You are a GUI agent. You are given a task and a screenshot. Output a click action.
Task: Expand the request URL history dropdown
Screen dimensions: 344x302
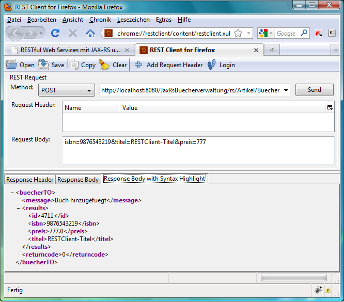(x=286, y=90)
